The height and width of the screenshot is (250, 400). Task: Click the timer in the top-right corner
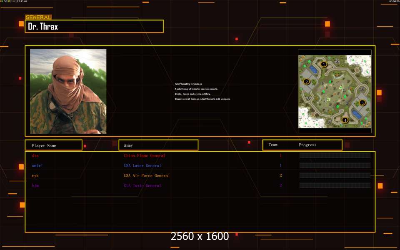(x=394, y=2)
